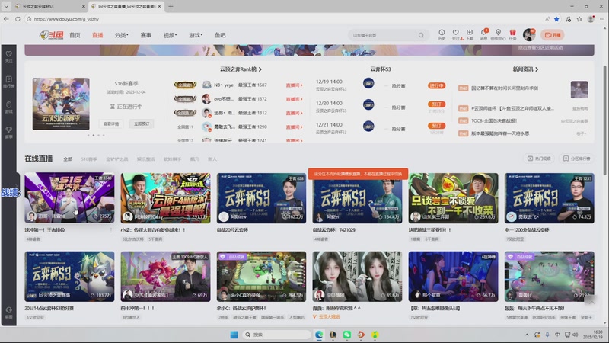Image resolution: width=609 pixels, height=343 pixels.
Task: Click the orange 开播 start streaming button
Action: pyautogui.click(x=553, y=35)
